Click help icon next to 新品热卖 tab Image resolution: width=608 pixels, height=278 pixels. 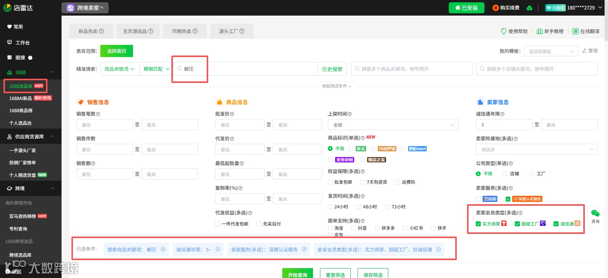click(x=101, y=31)
